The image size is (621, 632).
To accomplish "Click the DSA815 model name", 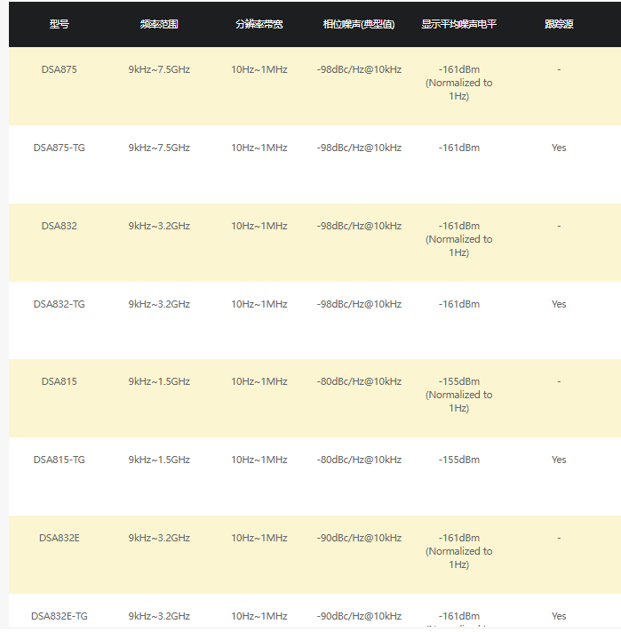I will click(59, 381).
